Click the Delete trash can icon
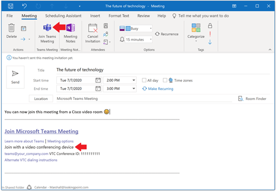Viewport: 276px width, 191px height. 11,28
